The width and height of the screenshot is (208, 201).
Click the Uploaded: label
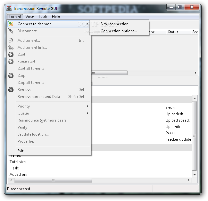pos(174,114)
